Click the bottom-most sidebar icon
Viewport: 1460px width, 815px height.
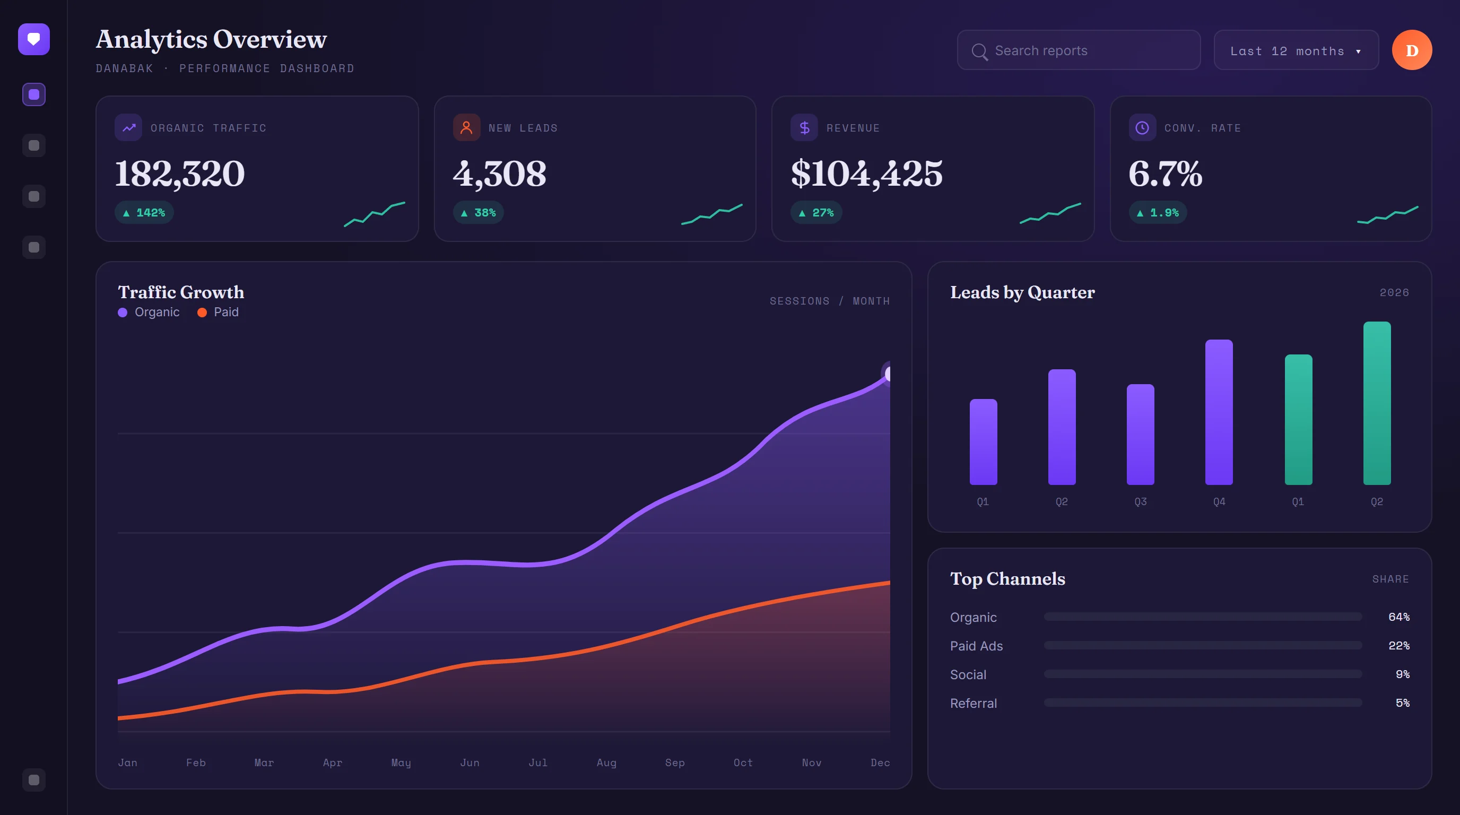tap(34, 780)
